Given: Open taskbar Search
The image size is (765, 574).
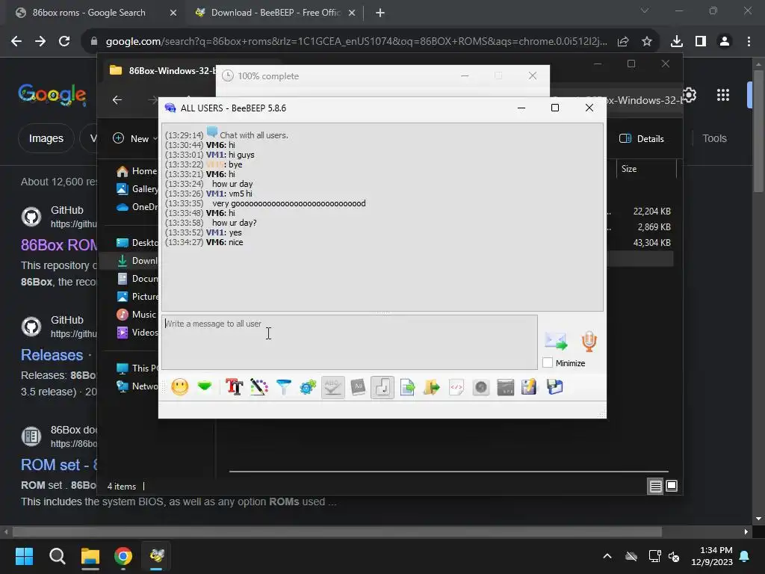Looking at the screenshot, I should coord(57,556).
